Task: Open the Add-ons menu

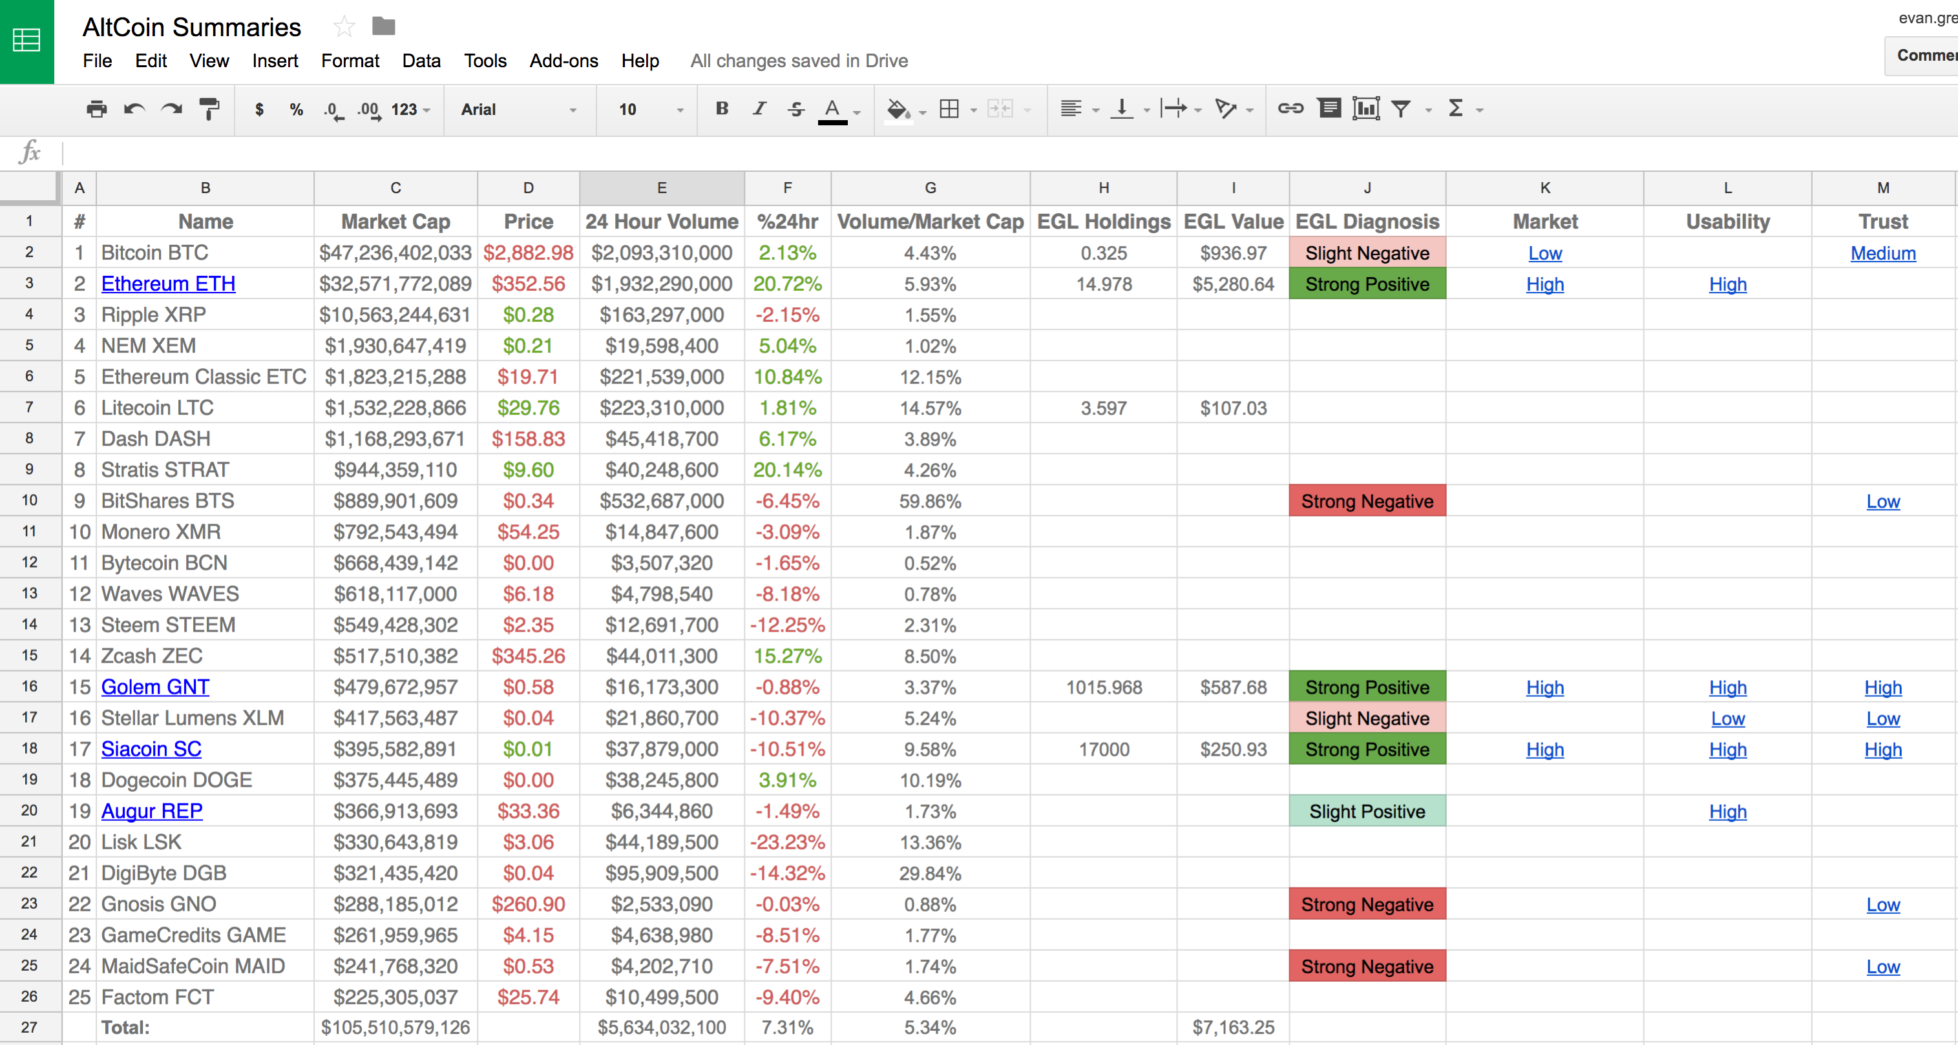Action: [563, 61]
